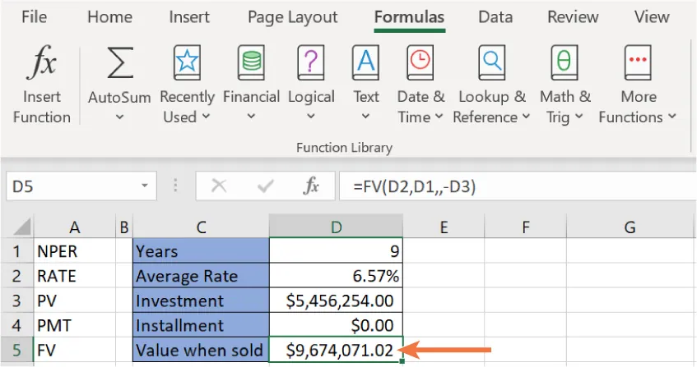Expand the AutoSum dropdown arrow

click(120, 117)
